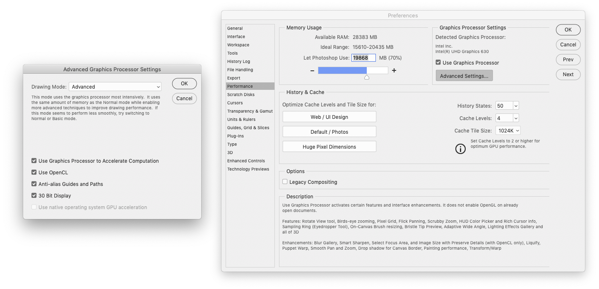Click Use native operating system GPU acceleration checkbox
Viewport: 599px width, 289px height.
pos(34,207)
